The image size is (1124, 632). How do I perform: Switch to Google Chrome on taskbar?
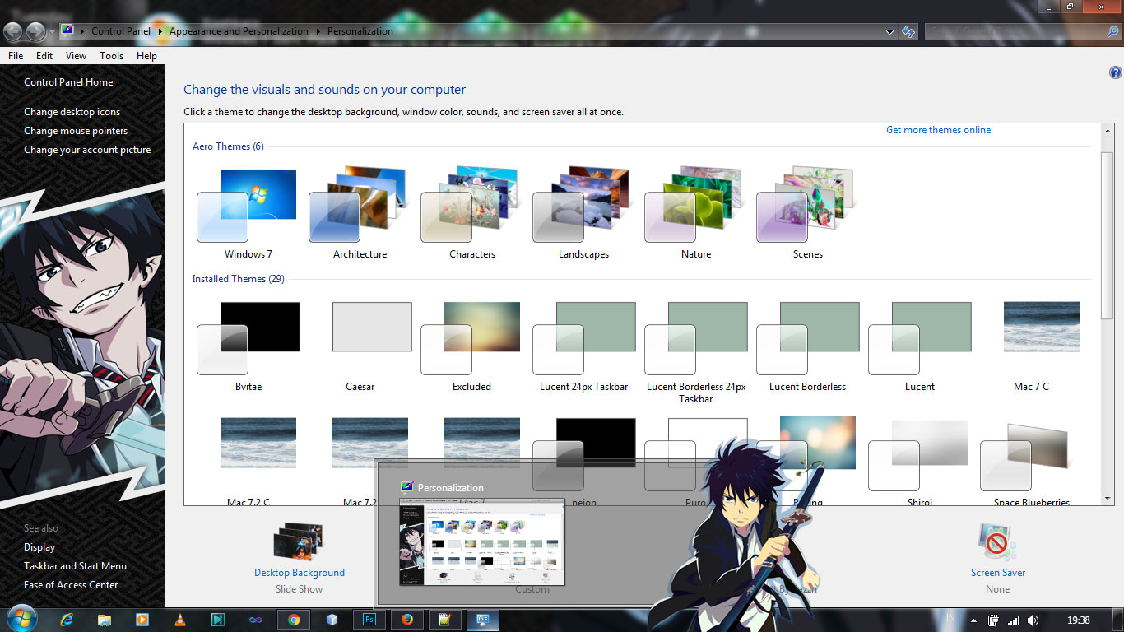click(x=294, y=620)
